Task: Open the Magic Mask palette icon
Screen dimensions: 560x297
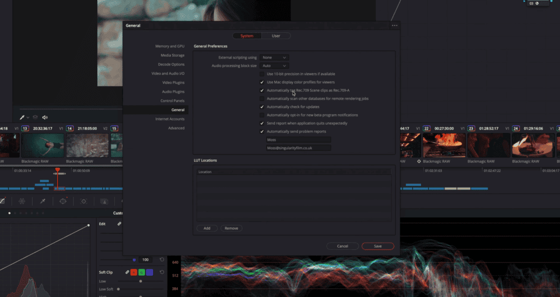Action: tap(104, 201)
